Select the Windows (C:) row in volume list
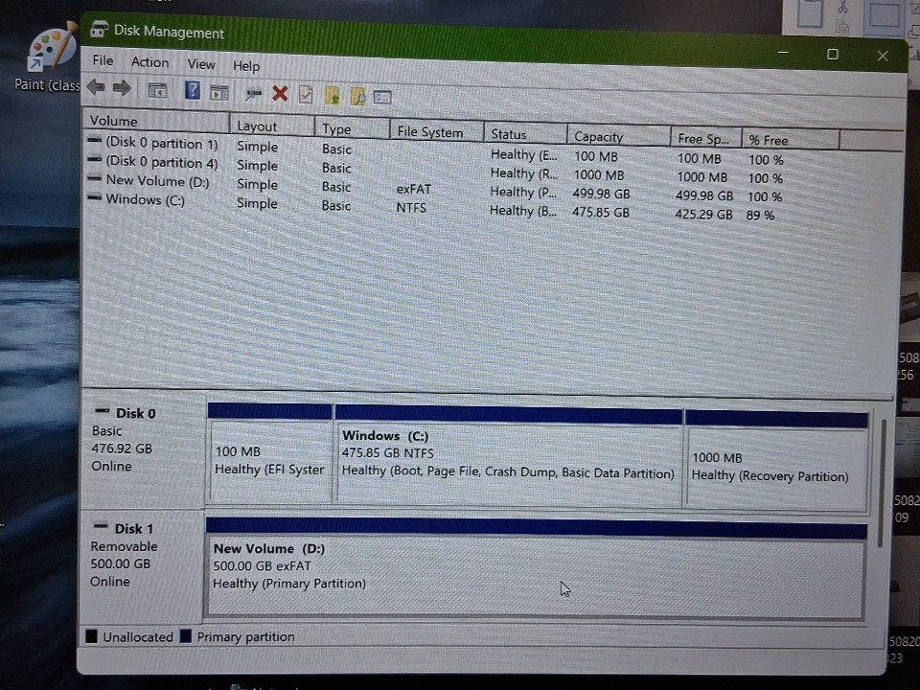The height and width of the screenshot is (690, 920). point(434,207)
